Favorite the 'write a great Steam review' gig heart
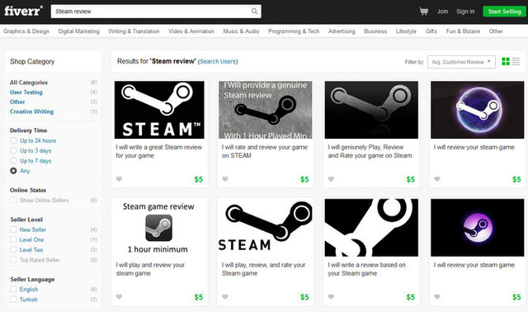Image resolution: width=528 pixels, height=312 pixels. tap(119, 179)
